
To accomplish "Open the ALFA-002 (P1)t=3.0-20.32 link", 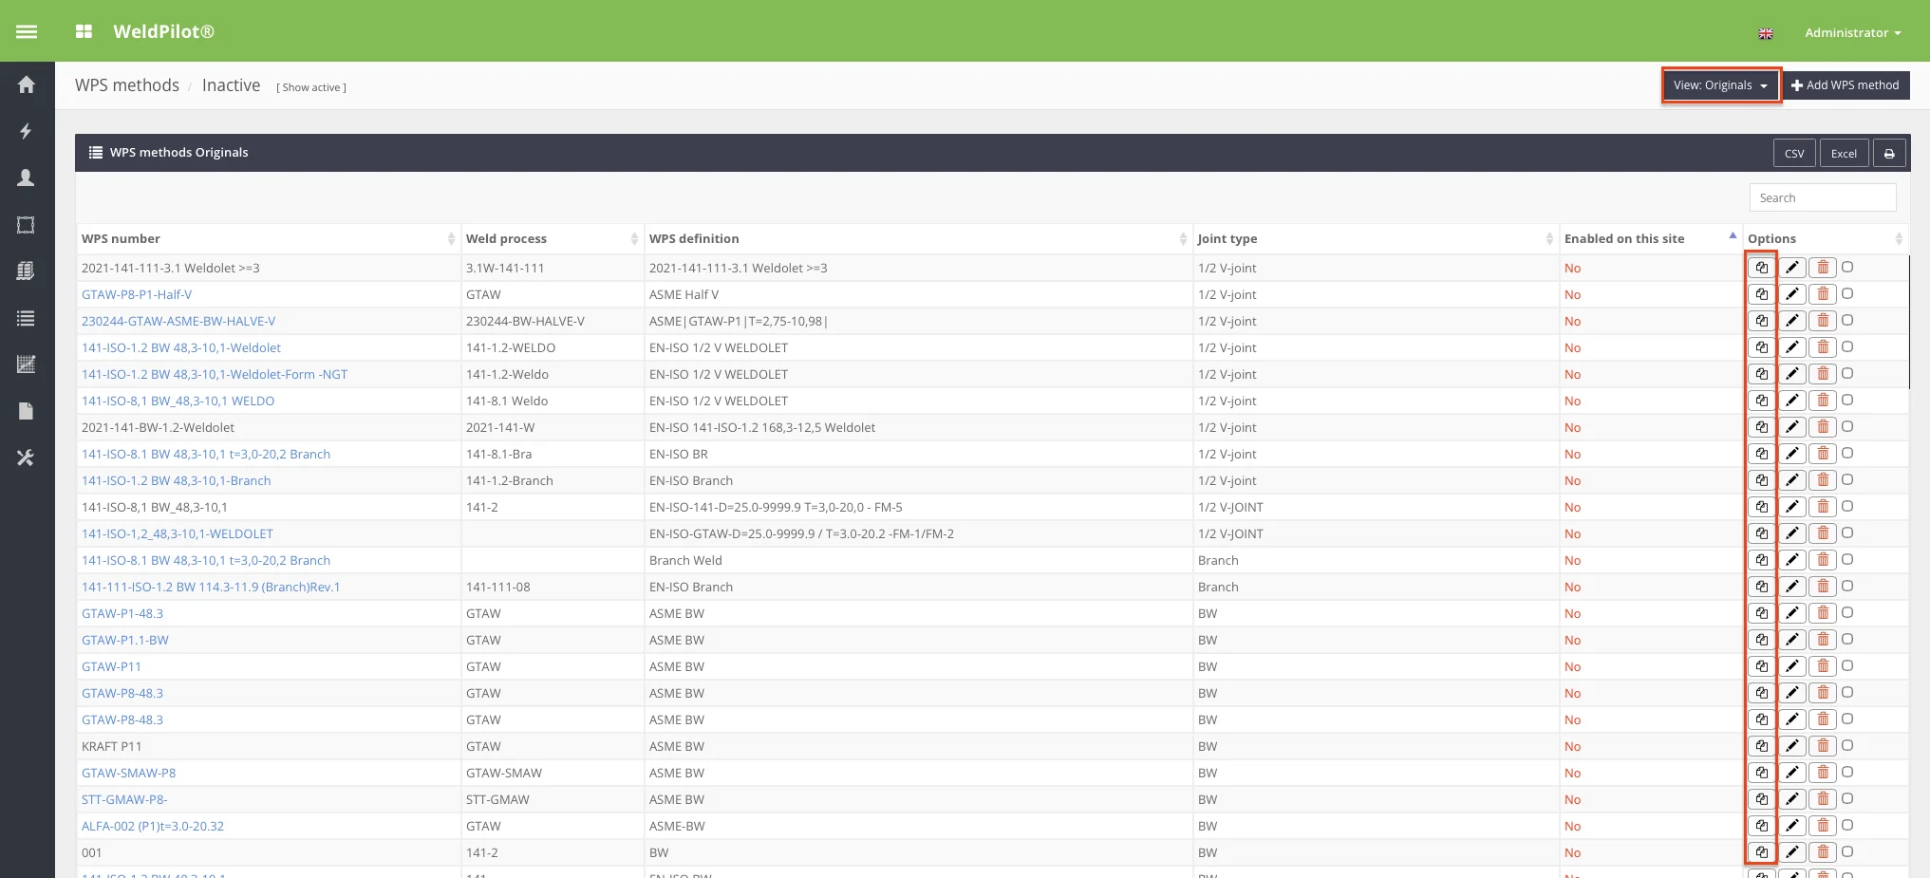I will click(x=153, y=826).
